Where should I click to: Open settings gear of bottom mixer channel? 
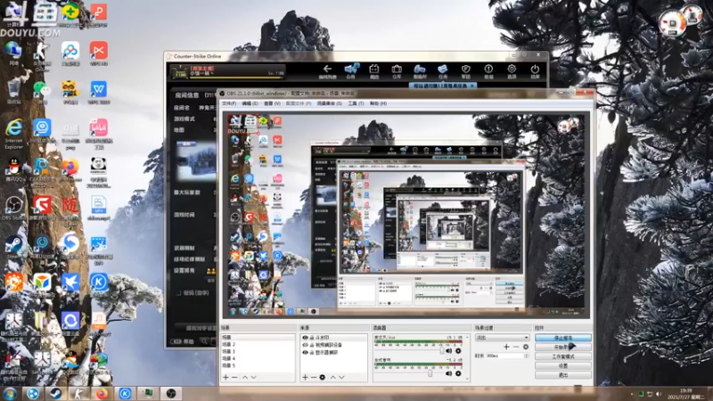pyautogui.click(x=458, y=373)
